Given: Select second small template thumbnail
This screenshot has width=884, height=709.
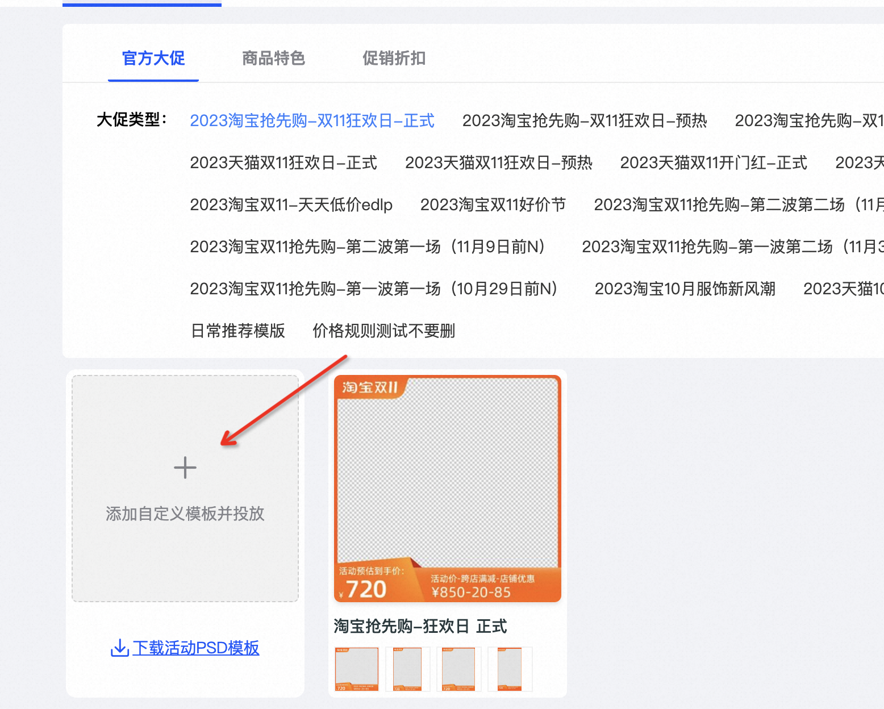Looking at the screenshot, I should pos(408,669).
